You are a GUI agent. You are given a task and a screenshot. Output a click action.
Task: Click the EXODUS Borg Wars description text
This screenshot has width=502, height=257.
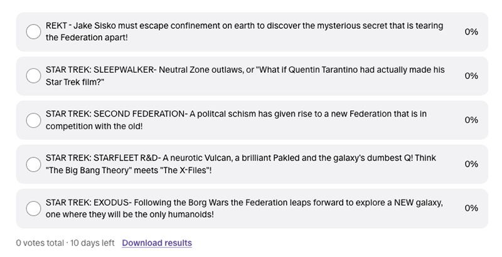(245, 202)
